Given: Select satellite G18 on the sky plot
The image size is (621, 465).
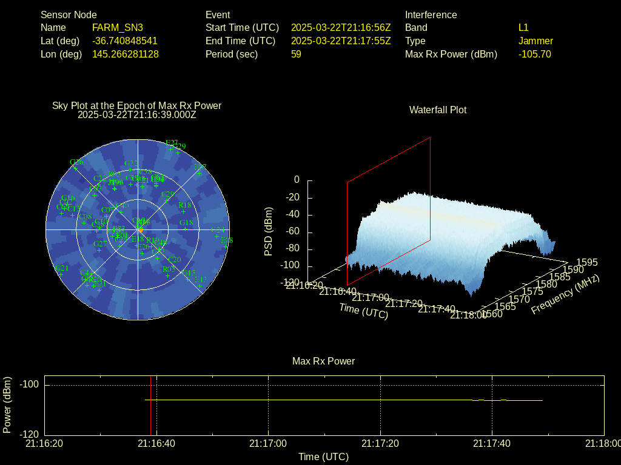Looking at the screenshot, I should (186, 228).
